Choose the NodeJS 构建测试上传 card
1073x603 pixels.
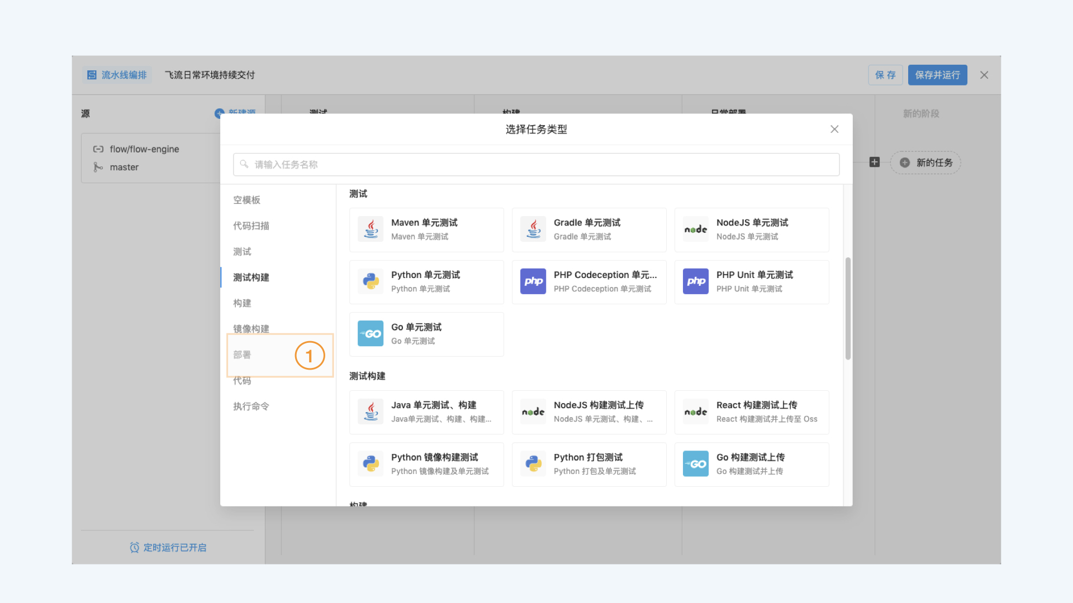pyautogui.click(x=589, y=412)
